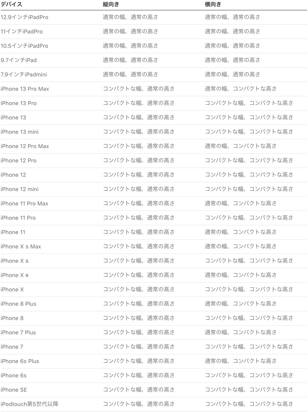Click 横向き value for iPhone 13 Pro
The image size is (308, 412).
[x=249, y=103]
